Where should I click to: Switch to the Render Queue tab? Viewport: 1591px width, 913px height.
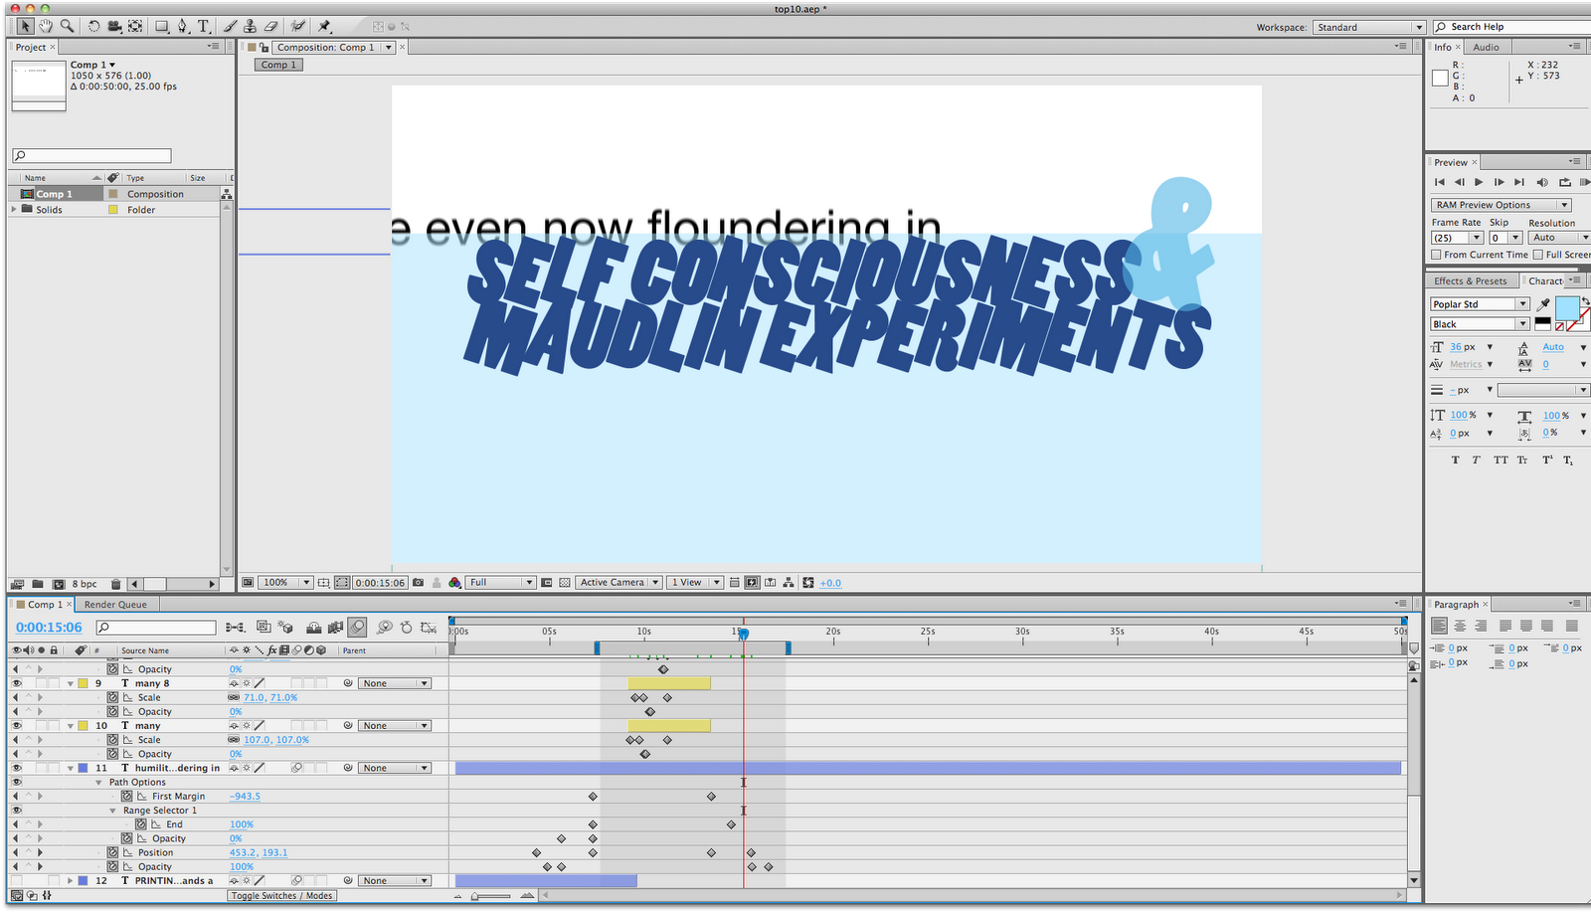tap(115, 605)
